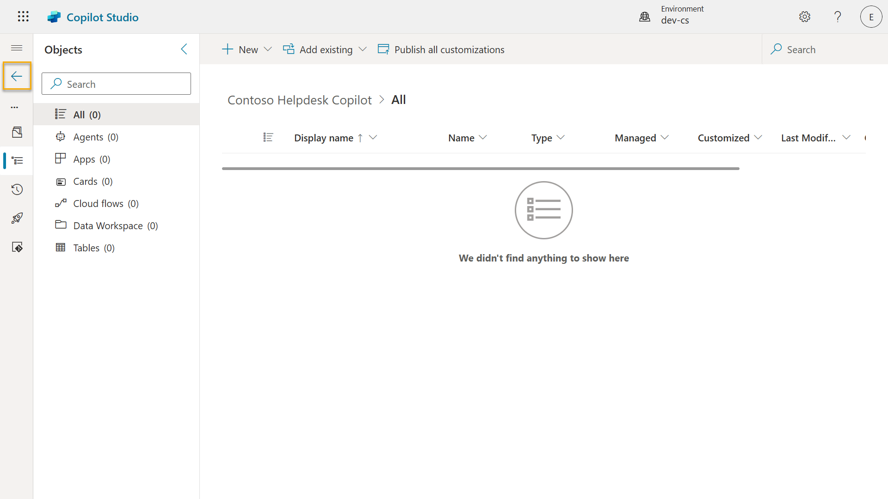This screenshot has height=499, width=888.
Task: Expand the New dropdown
Action: click(268, 49)
